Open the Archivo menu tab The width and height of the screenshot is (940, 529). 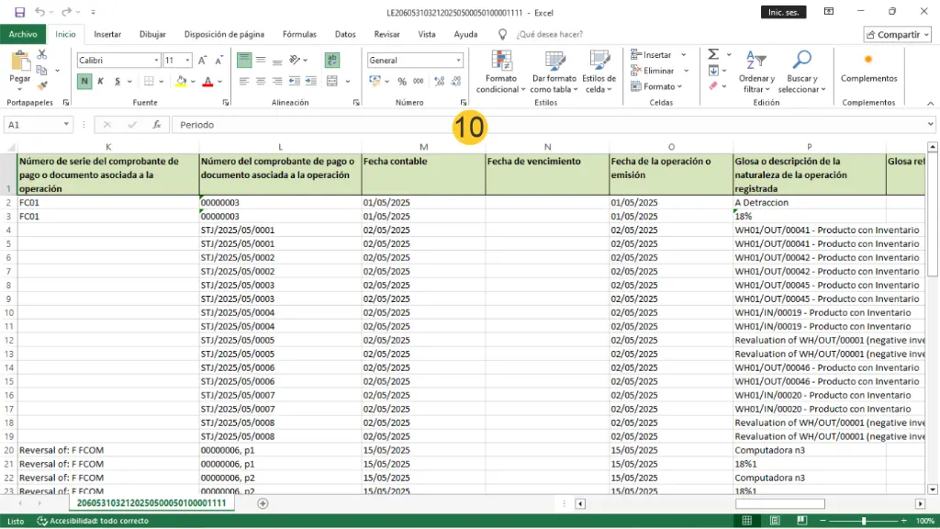[23, 34]
